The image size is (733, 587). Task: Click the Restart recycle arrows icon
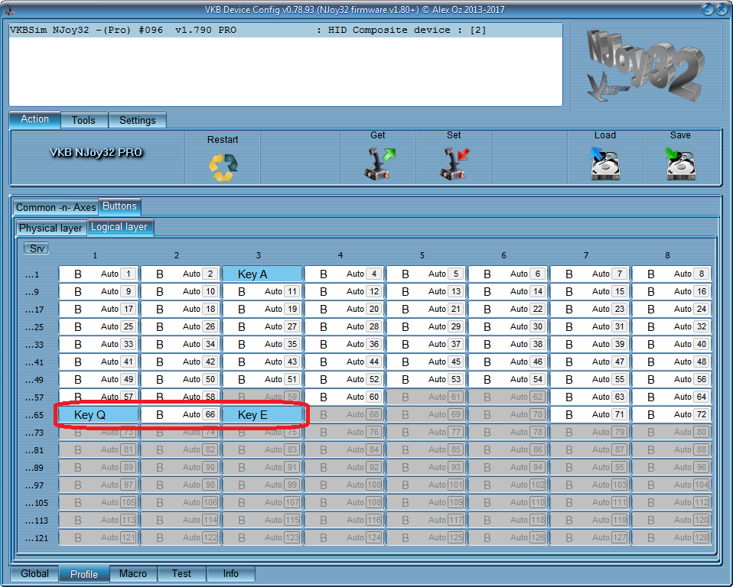[223, 165]
